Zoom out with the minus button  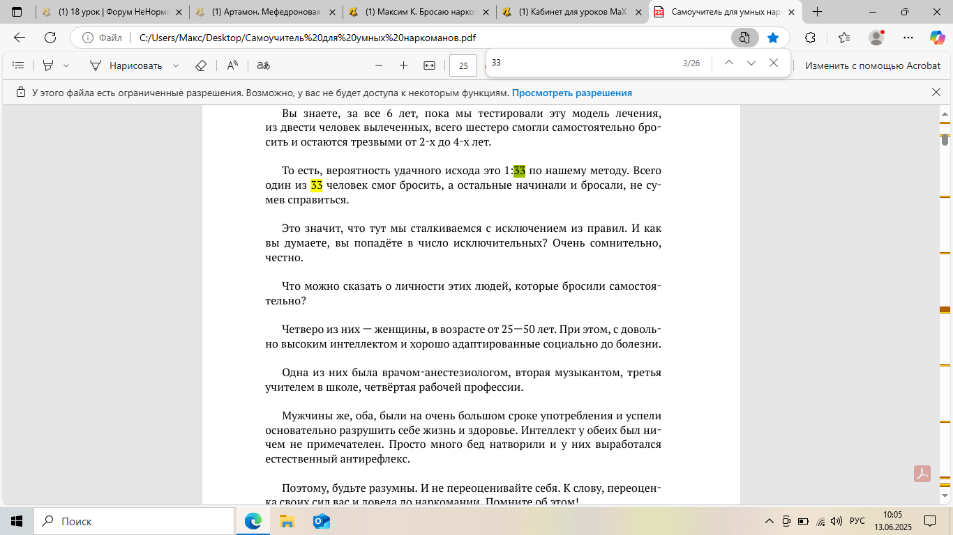(x=379, y=65)
